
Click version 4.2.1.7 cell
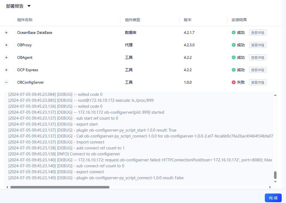(189, 33)
